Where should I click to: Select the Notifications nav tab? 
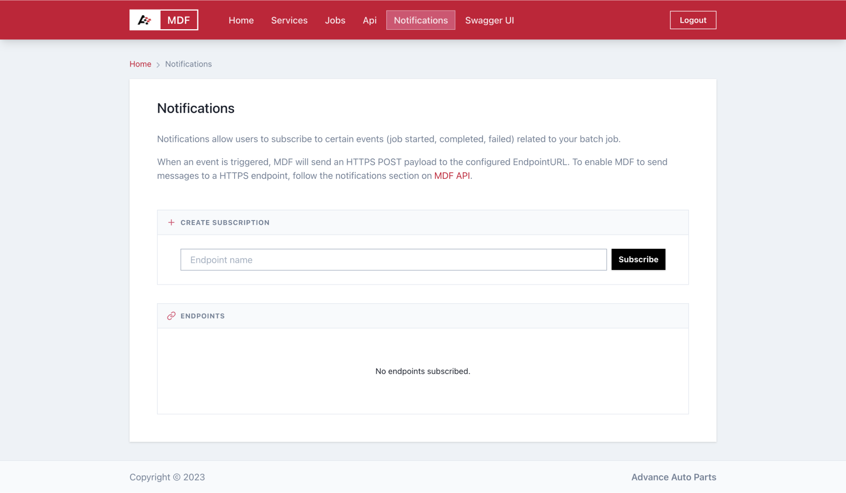click(x=420, y=20)
